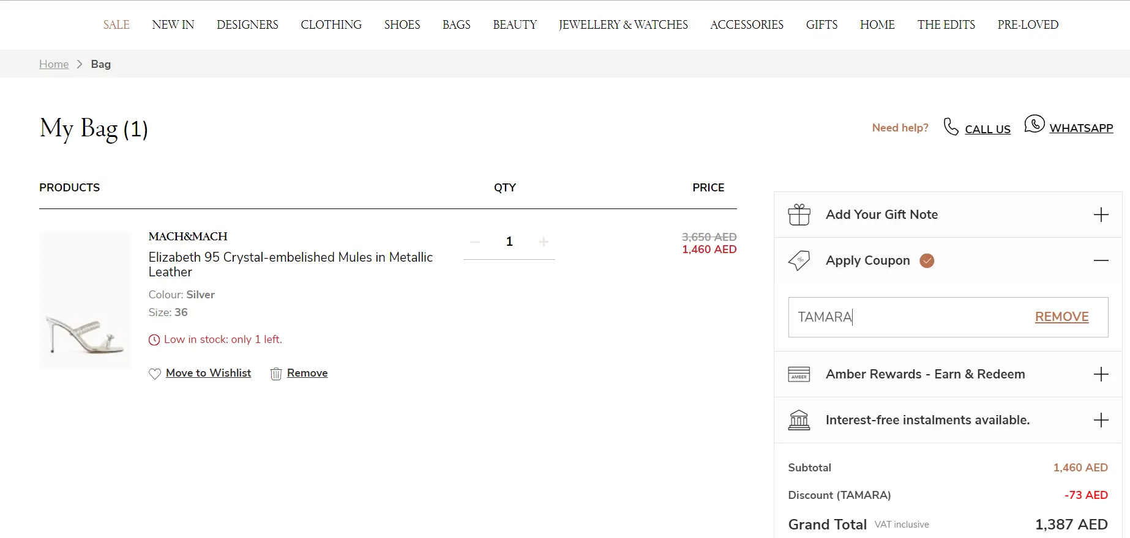Open the HOME category menu

tap(877, 24)
